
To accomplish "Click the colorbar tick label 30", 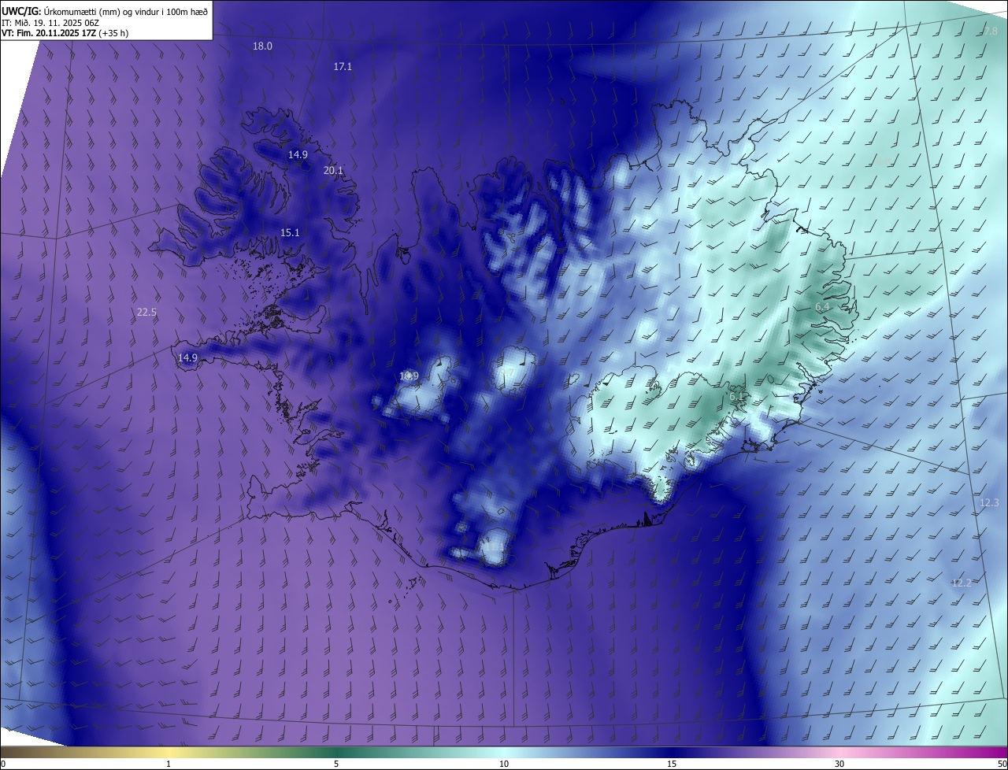I will tap(839, 764).
